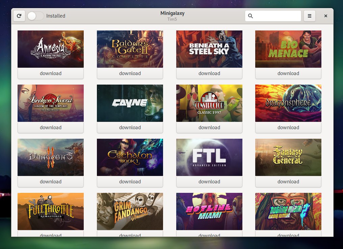
Task: Select the Dragonsphere thumbnail
Action: point(288,103)
